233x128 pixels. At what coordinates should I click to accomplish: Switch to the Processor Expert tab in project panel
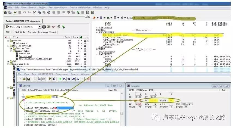click(47, 32)
